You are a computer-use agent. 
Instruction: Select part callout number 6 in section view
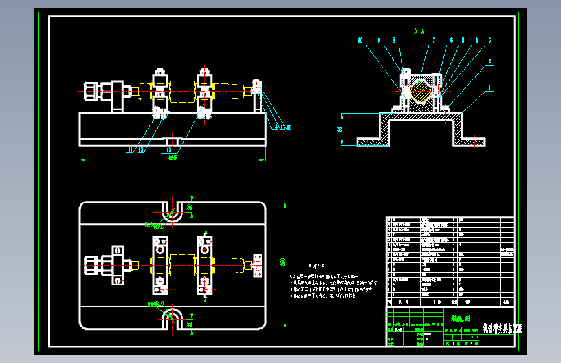[452, 41]
